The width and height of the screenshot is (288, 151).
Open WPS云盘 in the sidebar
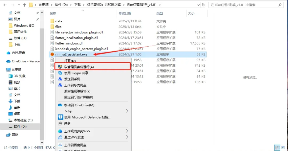[18, 53]
